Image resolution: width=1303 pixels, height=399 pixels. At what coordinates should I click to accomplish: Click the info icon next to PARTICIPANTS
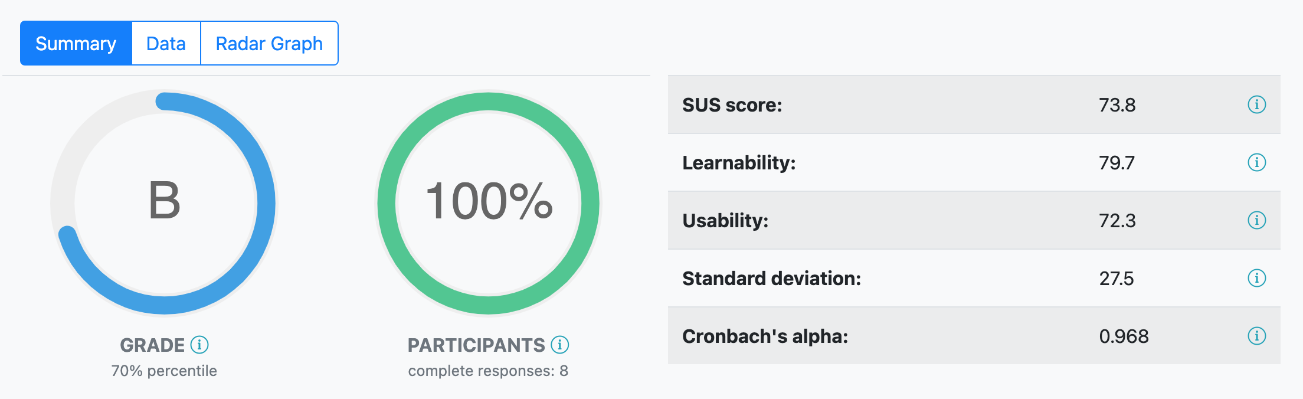click(x=559, y=345)
